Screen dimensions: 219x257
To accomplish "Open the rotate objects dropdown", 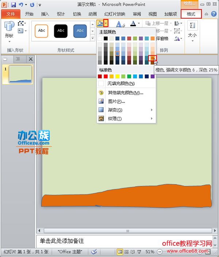I will [178, 39].
